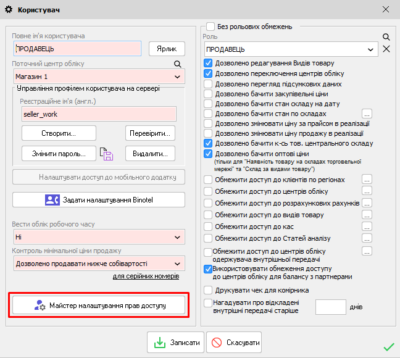Open ellipsis for Обмежити доступ до видів товару

tap(367, 215)
